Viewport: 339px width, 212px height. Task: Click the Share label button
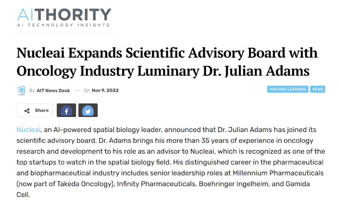tap(34, 110)
